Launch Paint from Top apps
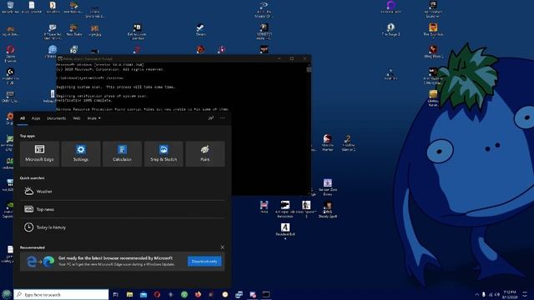Image resolution: width=534 pixels, height=300 pixels. click(205, 153)
